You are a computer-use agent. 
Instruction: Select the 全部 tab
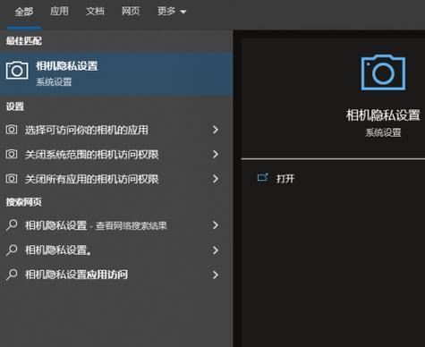point(24,12)
